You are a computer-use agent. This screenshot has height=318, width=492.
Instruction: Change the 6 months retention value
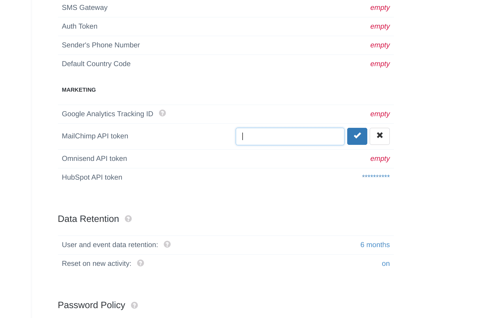(x=375, y=245)
